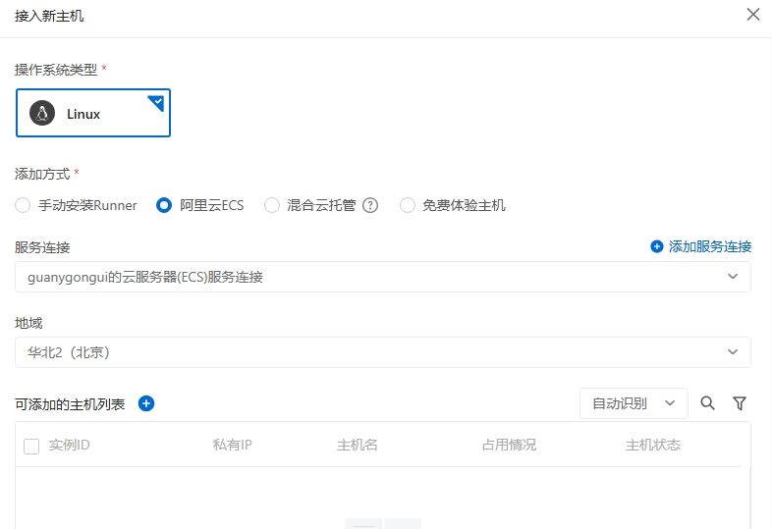This screenshot has height=529, width=772.
Task: Click the filter funnel icon
Action: tap(740, 403)
